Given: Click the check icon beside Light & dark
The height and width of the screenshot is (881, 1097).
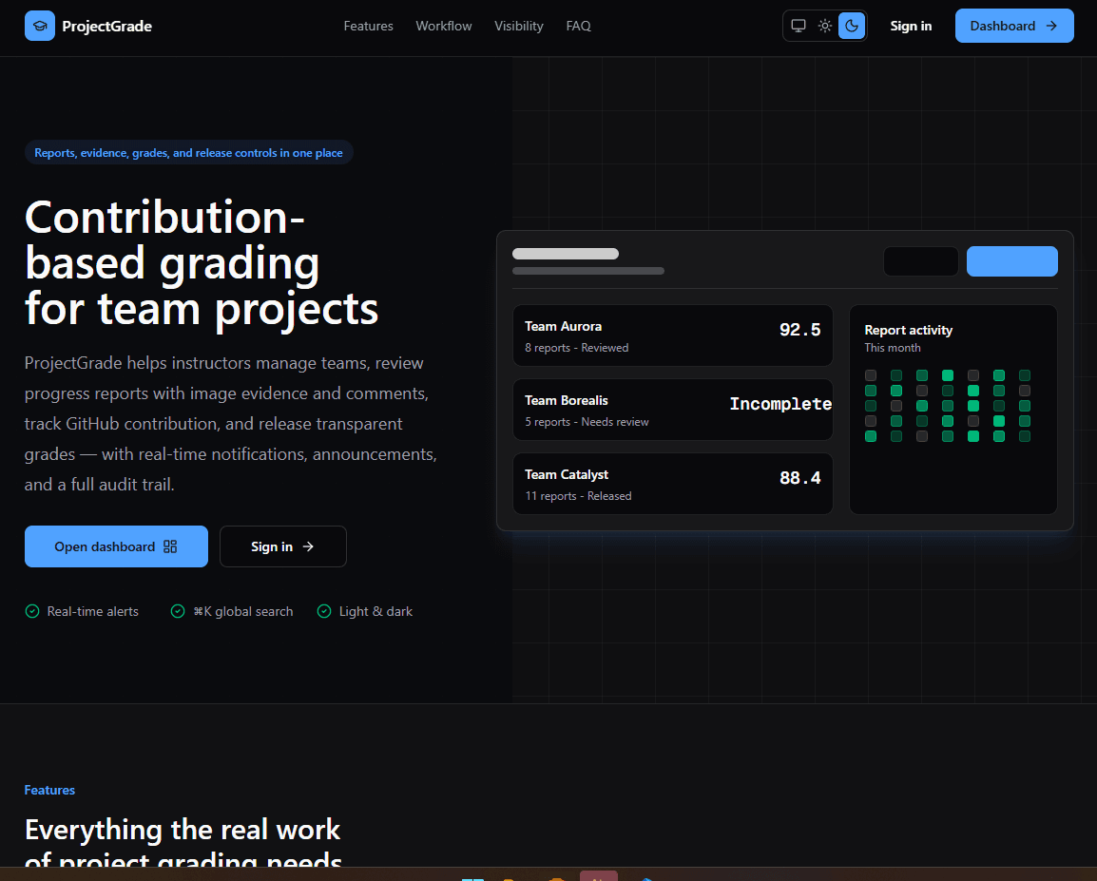Looking at the screenshot, I should point(324,611).
